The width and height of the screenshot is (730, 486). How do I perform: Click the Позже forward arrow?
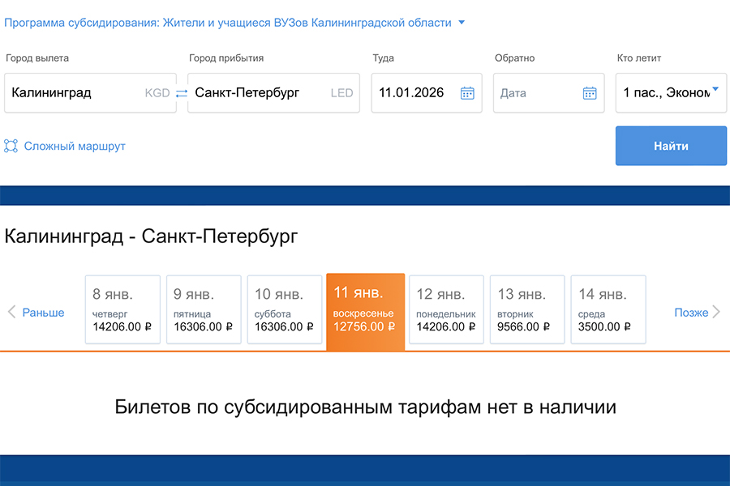click(717, 312)
